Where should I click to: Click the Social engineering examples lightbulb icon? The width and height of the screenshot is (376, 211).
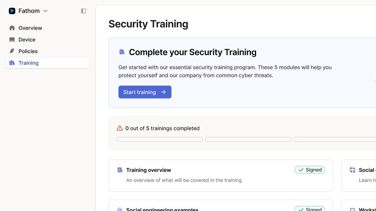click(120, 209)
